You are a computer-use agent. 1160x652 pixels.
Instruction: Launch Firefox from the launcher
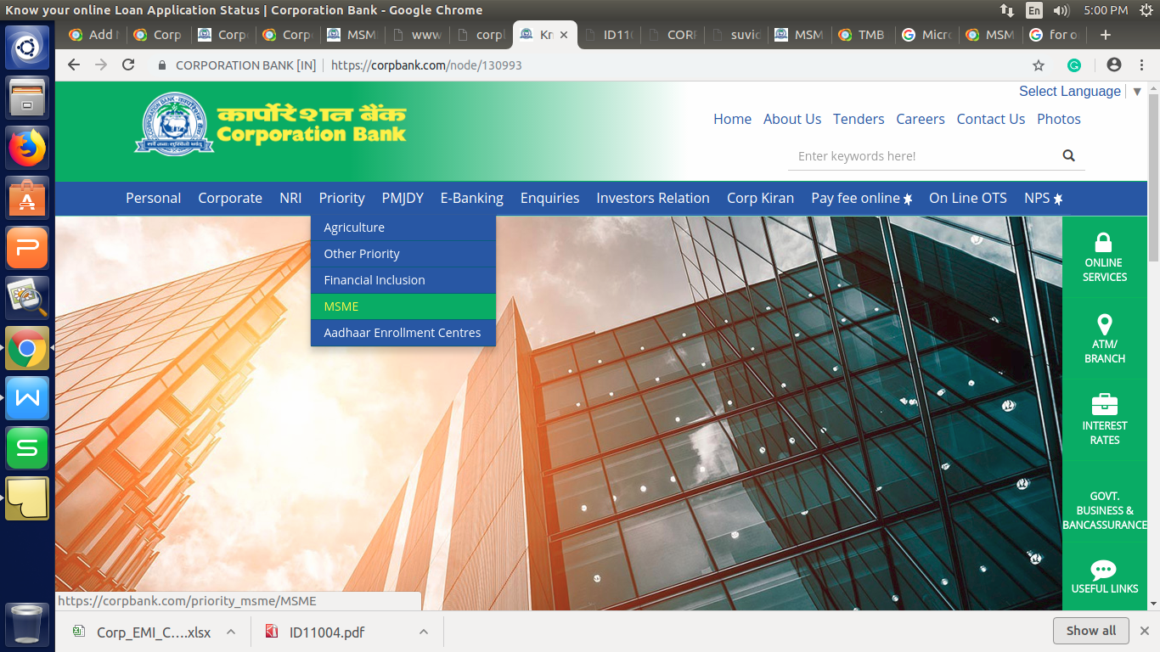point(27,148)
